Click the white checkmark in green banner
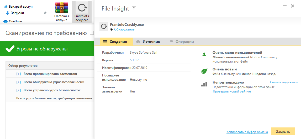 pyautogui.click(x=10, y=49)
